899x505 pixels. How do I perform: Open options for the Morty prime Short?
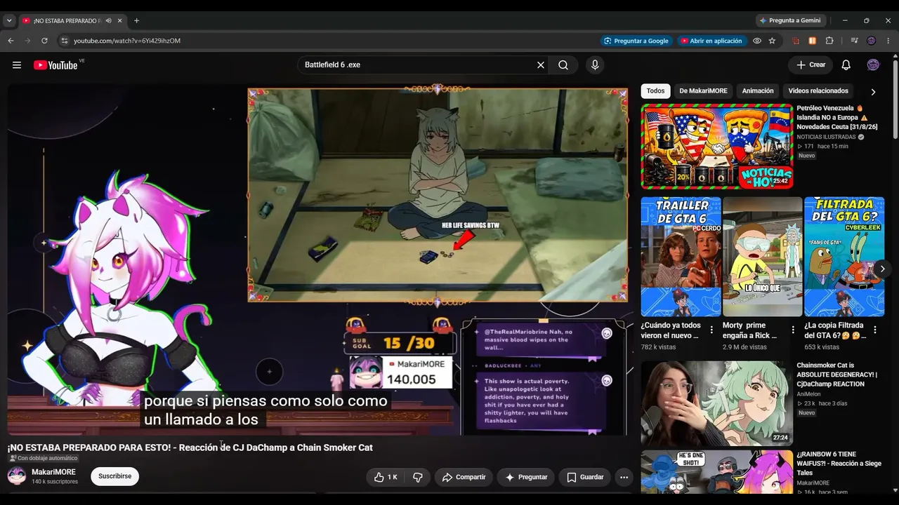click(793, 330)
